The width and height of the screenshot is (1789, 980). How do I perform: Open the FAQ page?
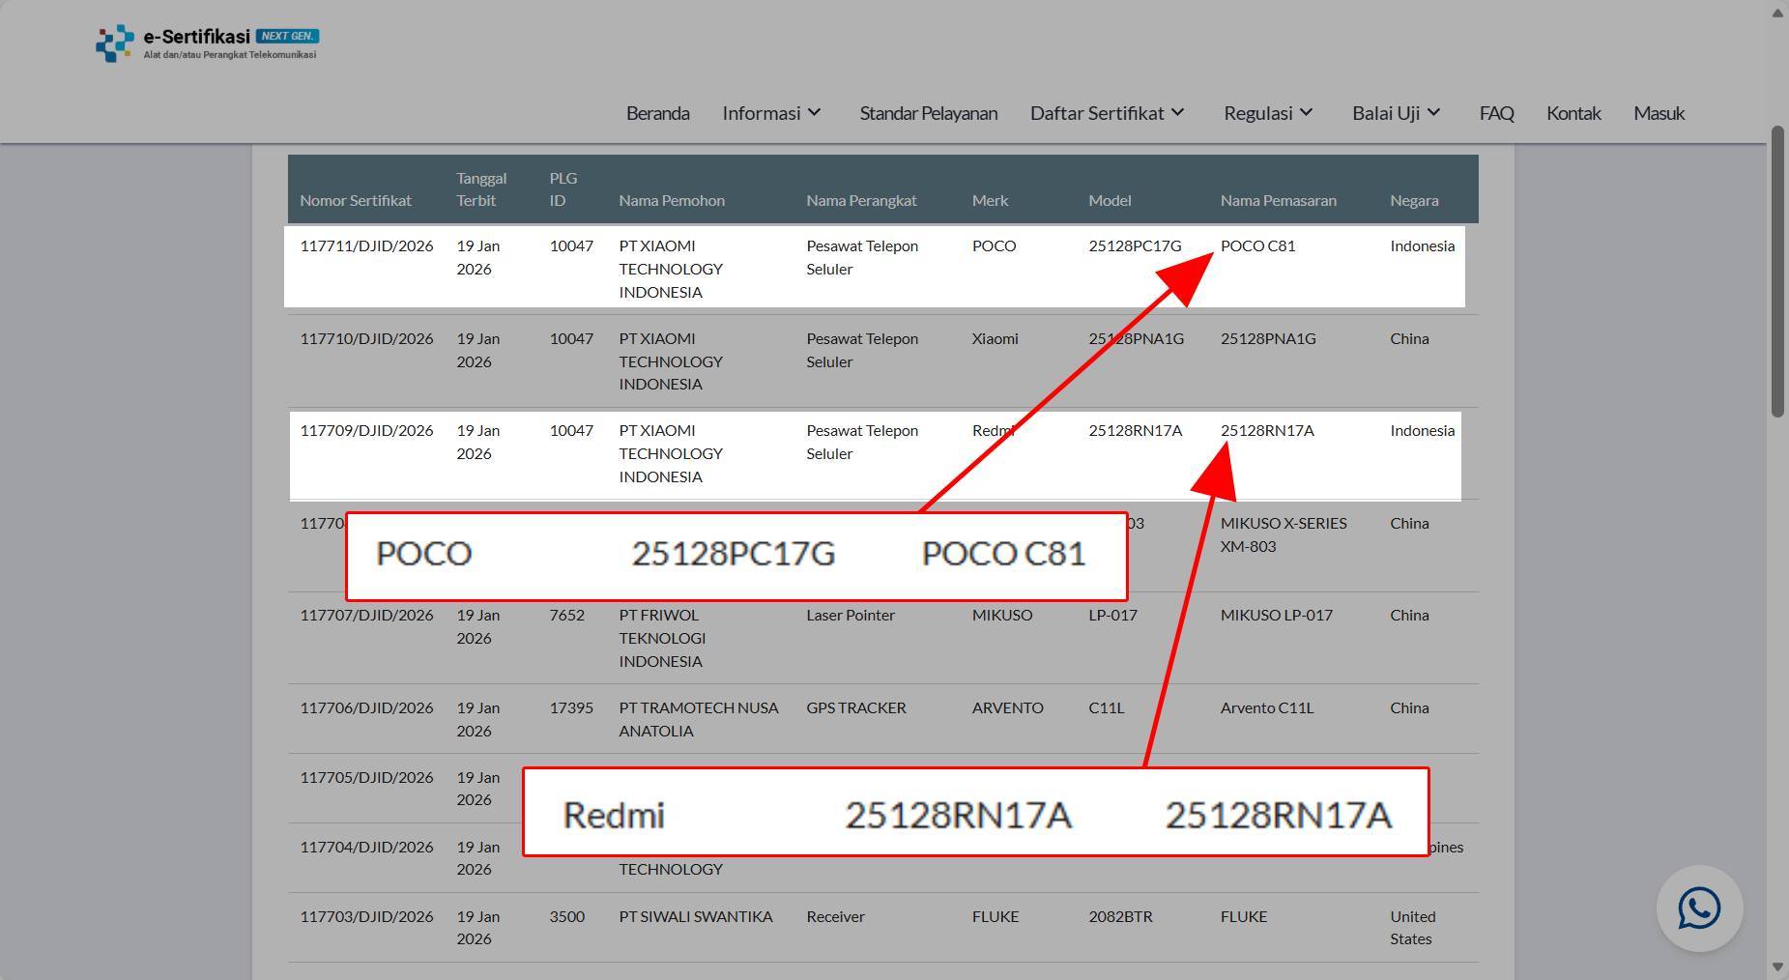click(x=1496, y=113)
